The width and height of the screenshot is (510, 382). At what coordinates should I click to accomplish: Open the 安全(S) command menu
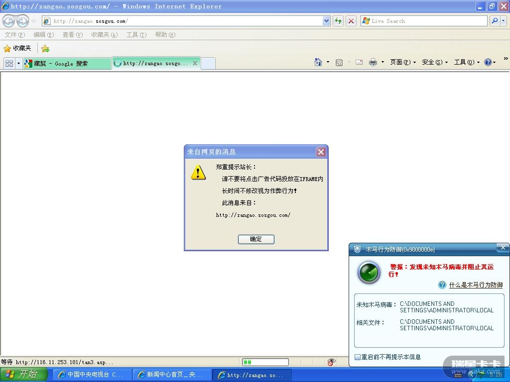[x=435, y=62]
